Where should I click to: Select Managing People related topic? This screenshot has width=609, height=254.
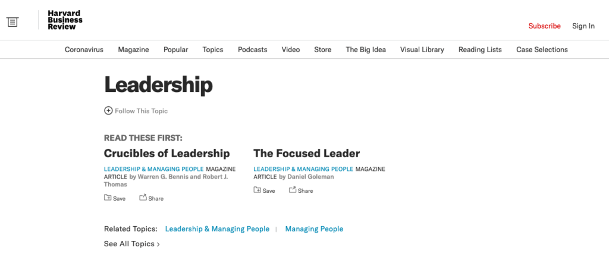click(314, 229)
